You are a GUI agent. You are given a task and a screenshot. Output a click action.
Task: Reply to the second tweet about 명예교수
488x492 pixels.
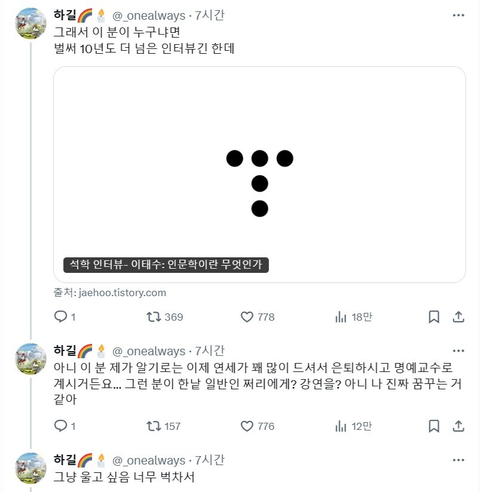point(60,426)
